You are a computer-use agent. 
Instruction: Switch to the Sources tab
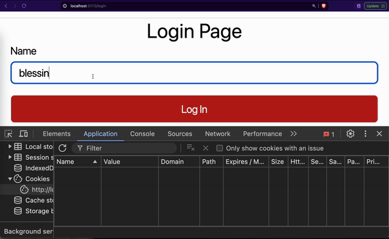[180, 134]
